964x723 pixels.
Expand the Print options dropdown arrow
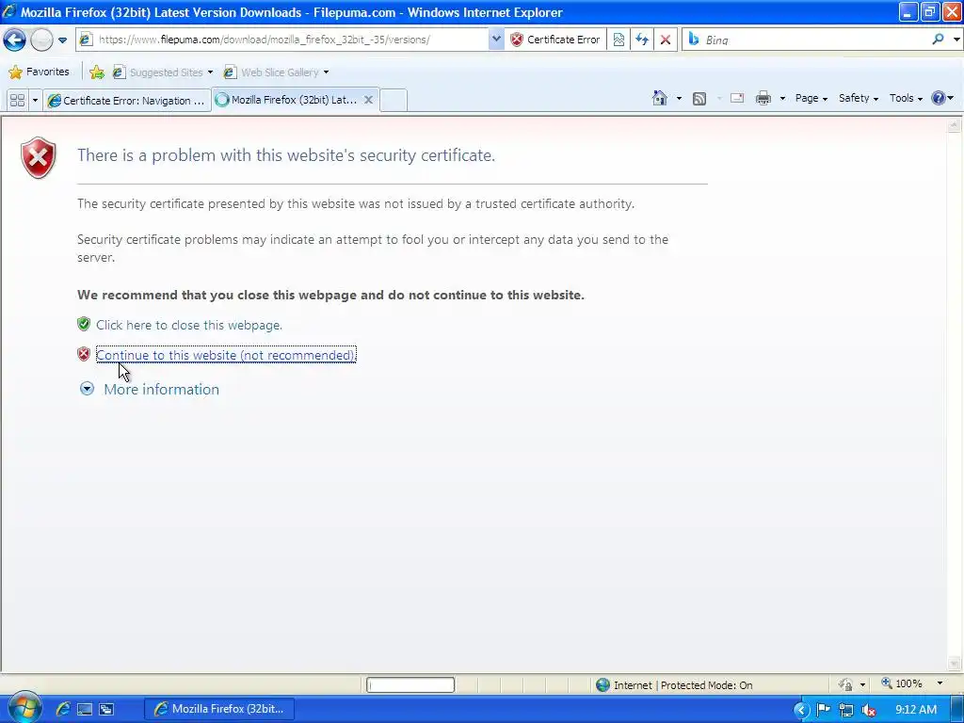pos(782,98)
